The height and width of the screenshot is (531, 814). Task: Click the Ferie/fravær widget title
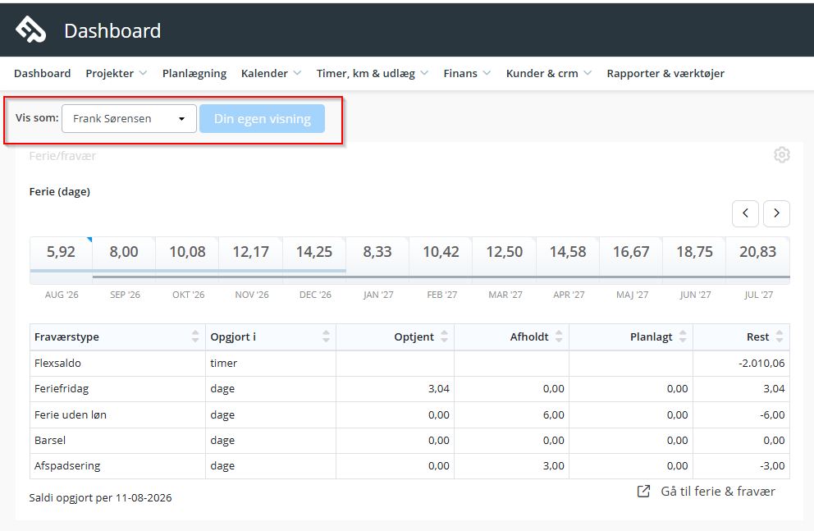[62, 156]
